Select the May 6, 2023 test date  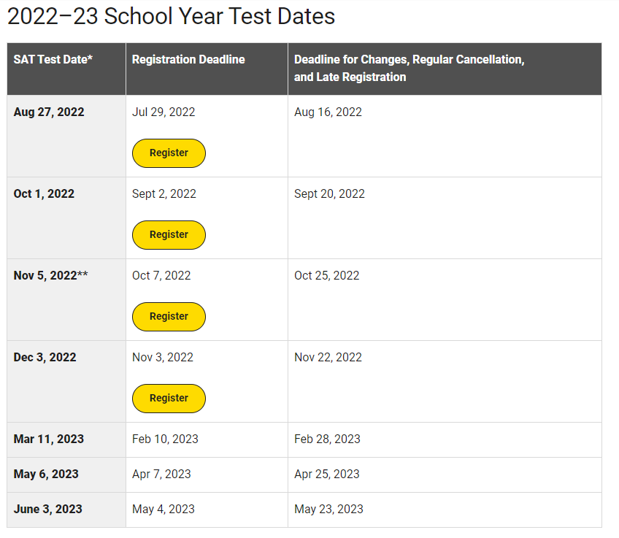click(46, 474)
